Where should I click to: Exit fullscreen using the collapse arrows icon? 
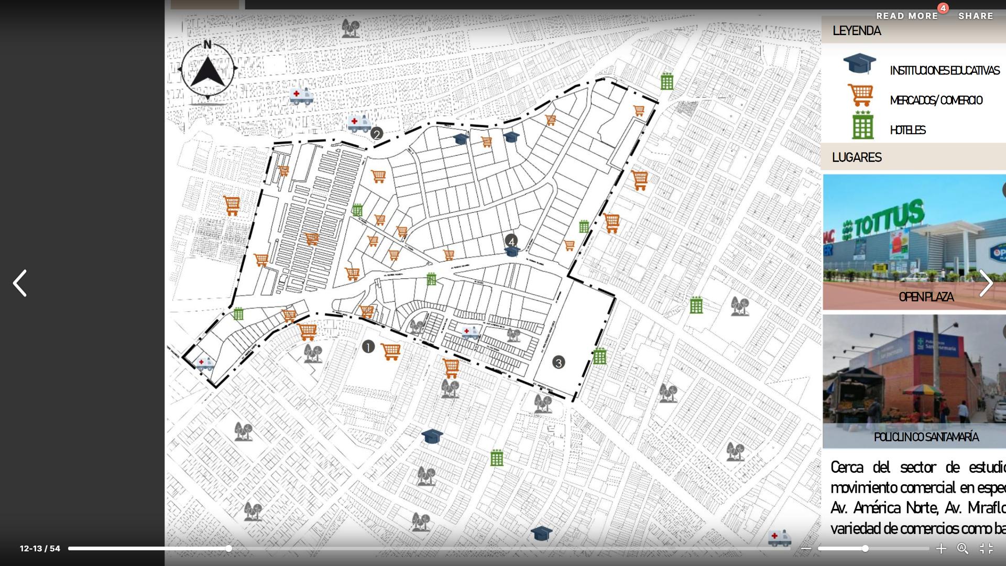click(986, 549)
